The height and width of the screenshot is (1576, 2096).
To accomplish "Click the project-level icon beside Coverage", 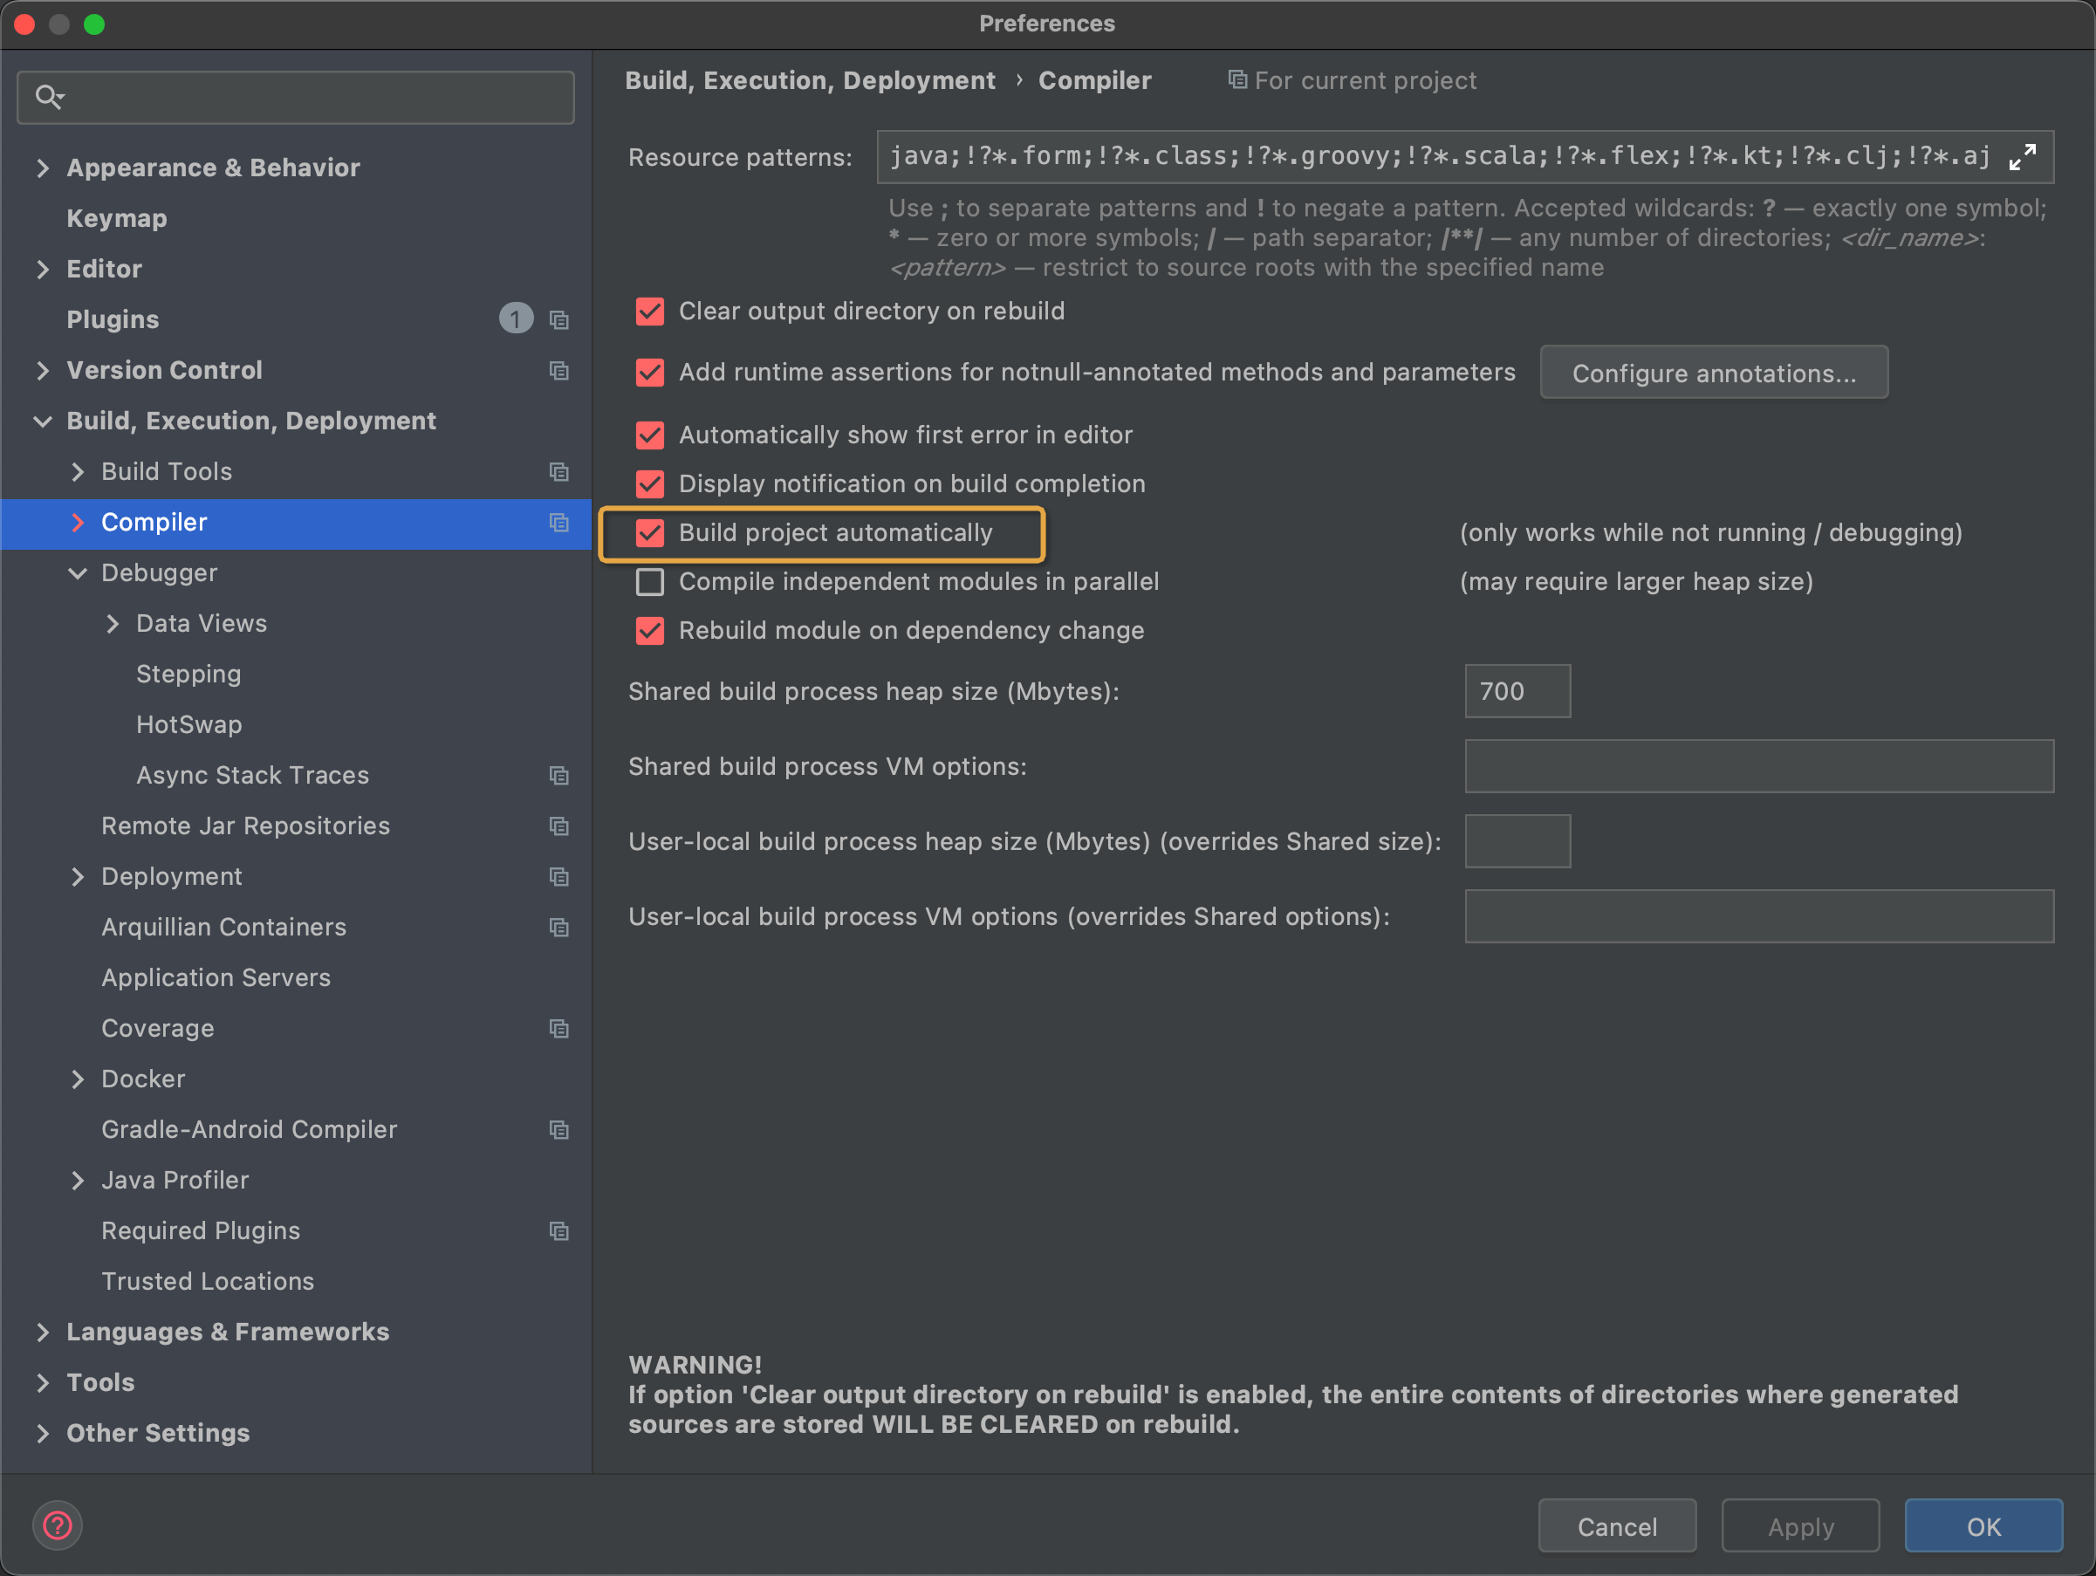I will 559,1029.
